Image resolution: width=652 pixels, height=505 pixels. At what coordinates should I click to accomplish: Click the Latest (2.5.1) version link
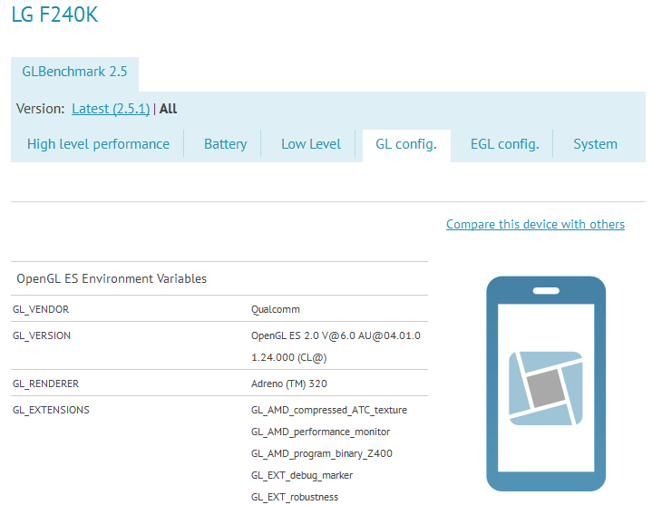click(x=111, y=109)
